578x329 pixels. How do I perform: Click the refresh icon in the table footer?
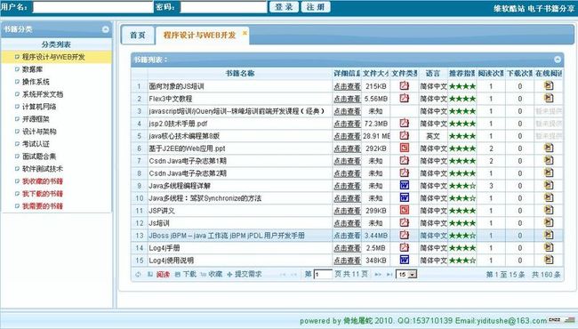click(x=138, y=275)
